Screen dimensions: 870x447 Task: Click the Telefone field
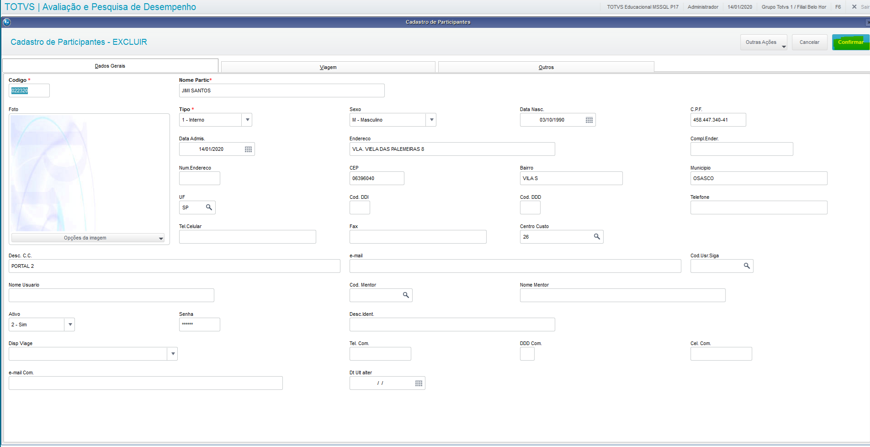(759, 208)
